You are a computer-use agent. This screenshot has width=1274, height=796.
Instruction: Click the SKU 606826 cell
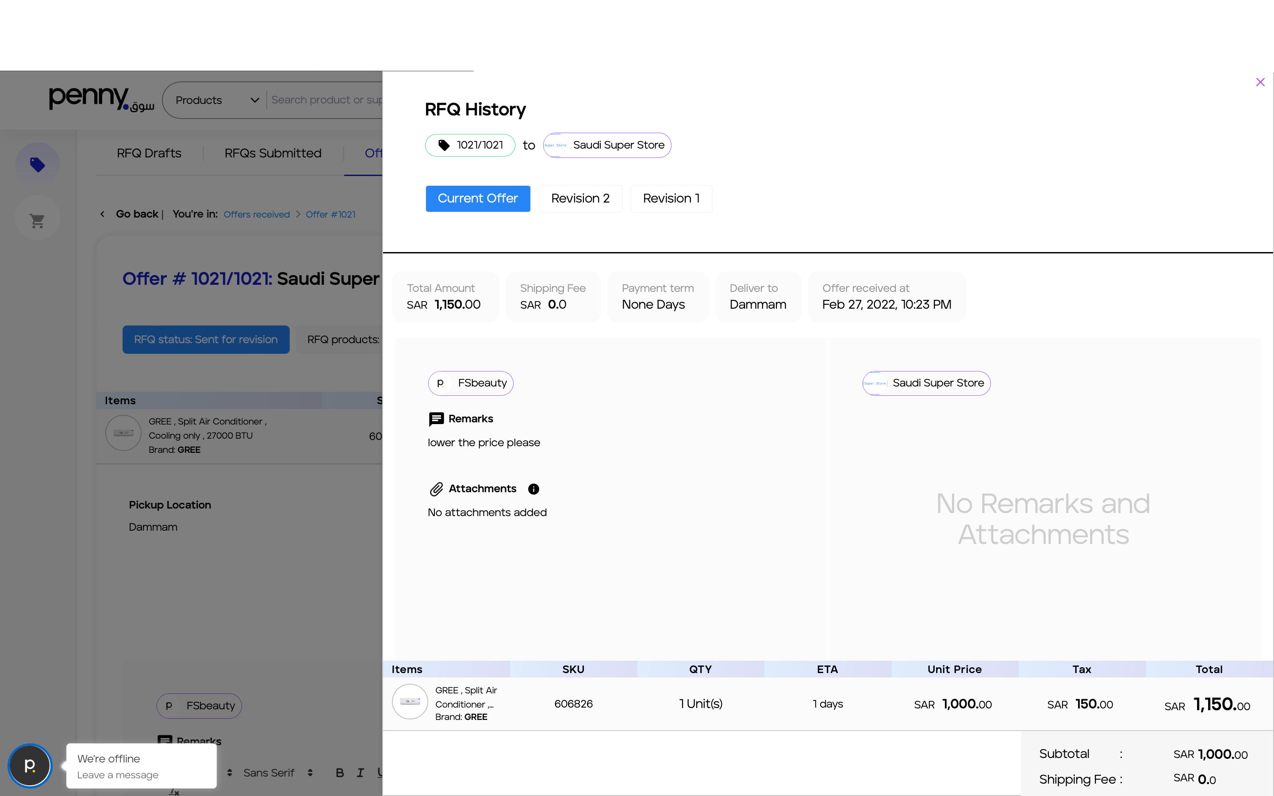[x=573, y=704]
